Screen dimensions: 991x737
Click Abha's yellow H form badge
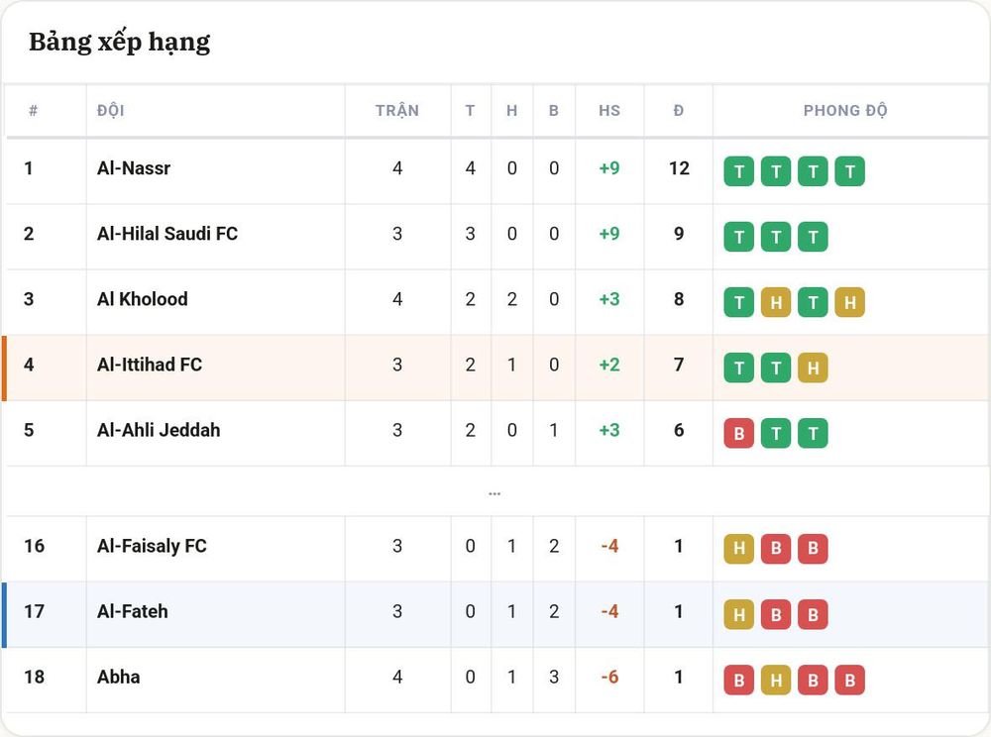pos(776,681)
